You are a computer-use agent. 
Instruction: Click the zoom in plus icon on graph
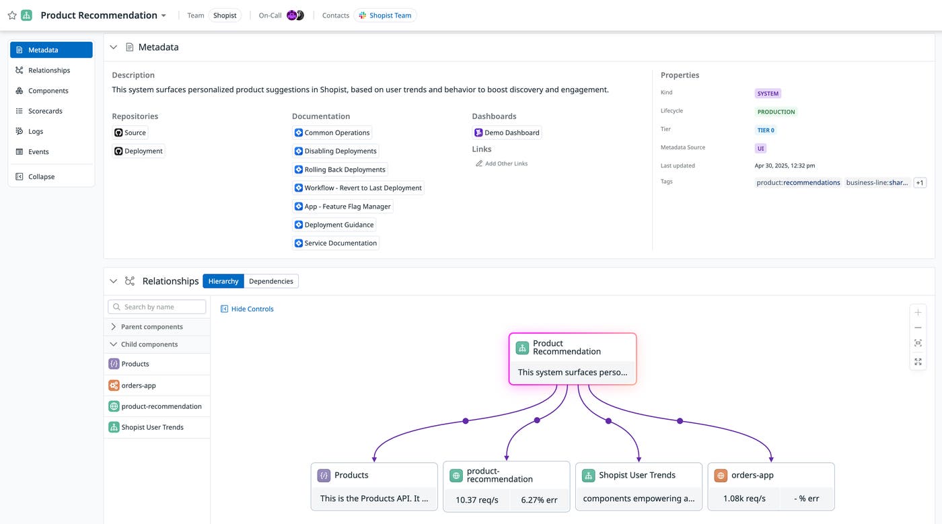[x=918, y=313]
